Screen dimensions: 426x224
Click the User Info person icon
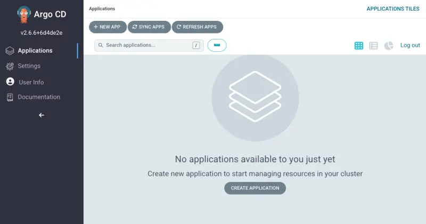[10, 82]
